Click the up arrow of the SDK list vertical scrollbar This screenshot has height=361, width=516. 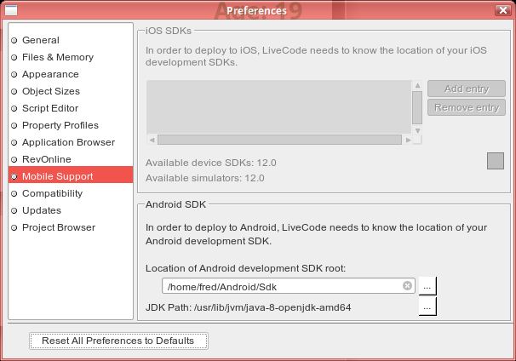tap(417, 86)
